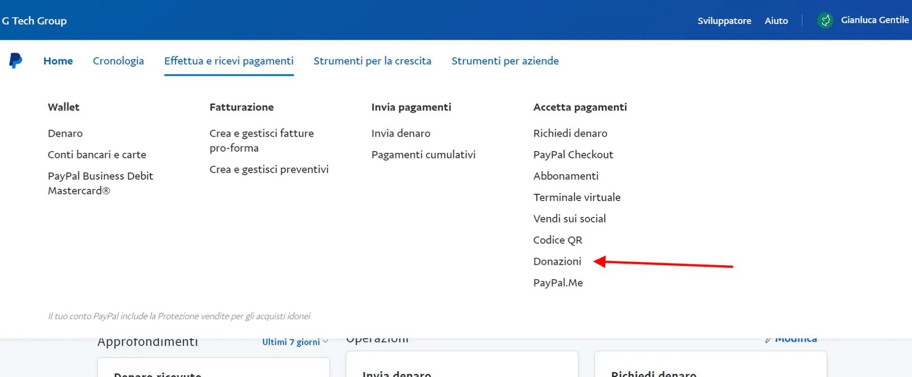Click the Fatturazione column heading
This screenshot has height=377, width=912.
pos(241,107)
